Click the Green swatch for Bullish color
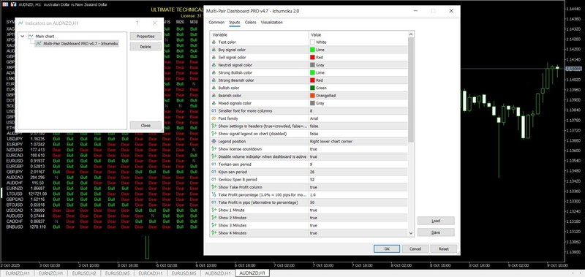The image size is (585, 277). (312, 88)
